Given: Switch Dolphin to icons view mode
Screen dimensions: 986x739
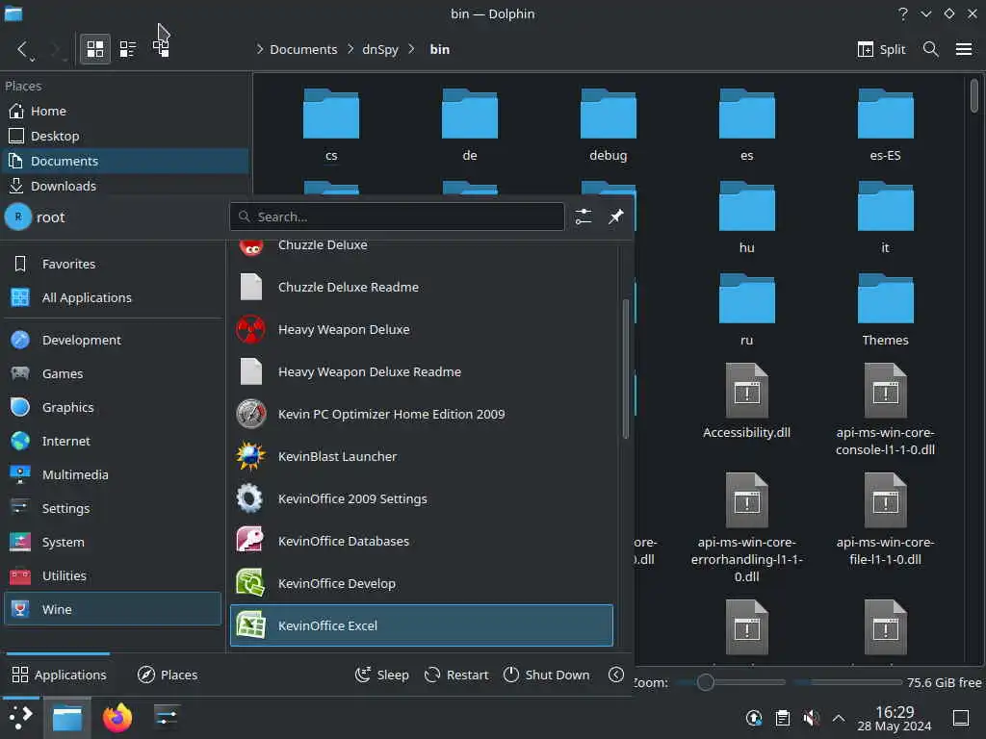Looking at the screenshot, I should [95, 49].
